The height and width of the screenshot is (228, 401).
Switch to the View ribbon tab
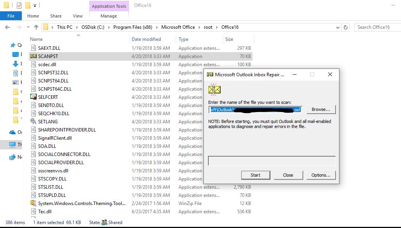click(x=77, y=16)
